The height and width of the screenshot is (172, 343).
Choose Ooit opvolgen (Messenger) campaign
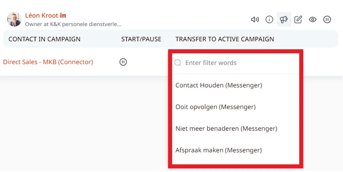point(215,107)
